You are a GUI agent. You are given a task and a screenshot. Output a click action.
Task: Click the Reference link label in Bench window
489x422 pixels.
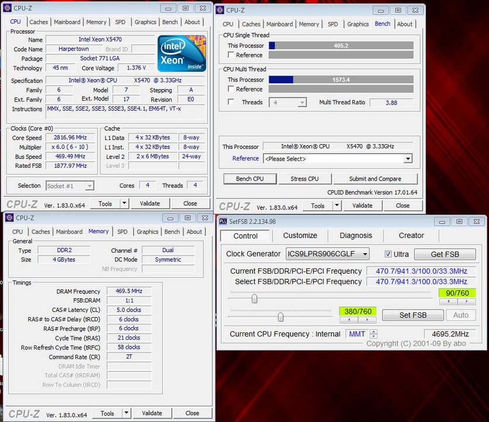click(x=245, y=159)
